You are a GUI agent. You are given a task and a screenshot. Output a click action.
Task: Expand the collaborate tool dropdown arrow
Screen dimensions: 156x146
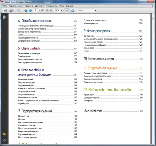[14, 10]
